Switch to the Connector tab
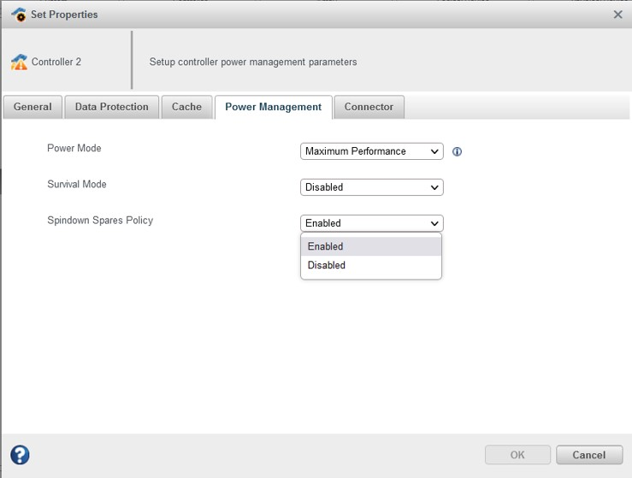Screen dimensions: 632x478 coord(369,107)
